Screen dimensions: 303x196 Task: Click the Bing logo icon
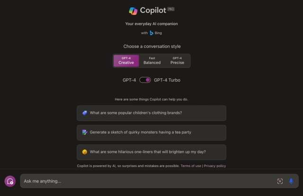point(151,33)
